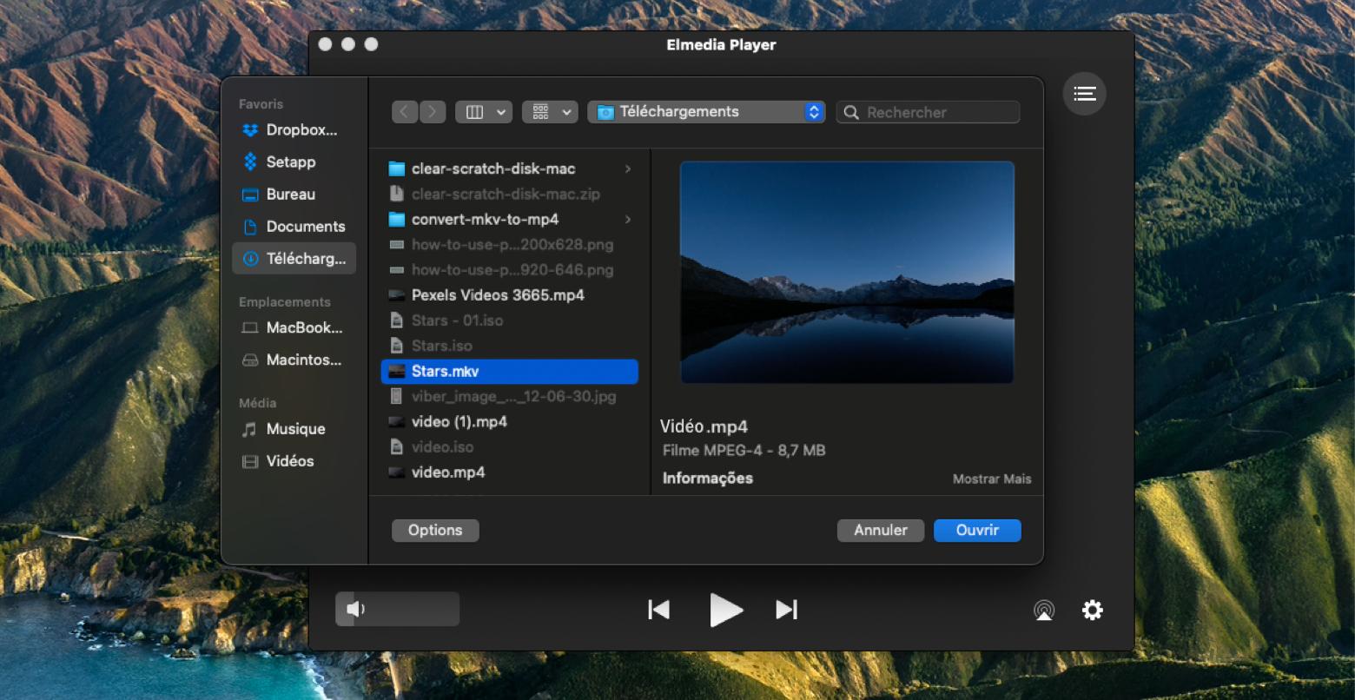The width and height of the screenshot is (1355, 700).
Task: Open Documents in the sidebar
Action: (x=294, y=227)
